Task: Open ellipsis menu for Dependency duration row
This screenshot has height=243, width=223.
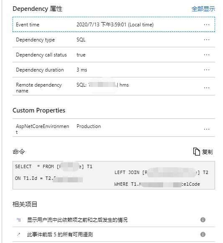Action: (207, 70)
